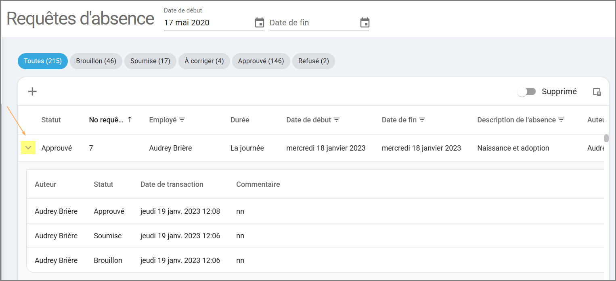This screenshot has width=616, height=281.
Task: Open the end date calendar picker
Action: [365, 23]
